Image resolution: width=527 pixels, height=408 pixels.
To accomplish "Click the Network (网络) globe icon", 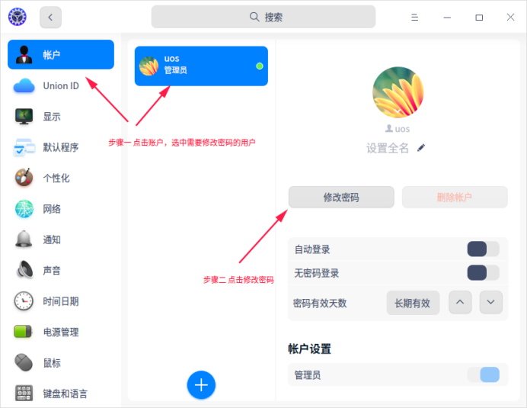I will pos(24,209).
